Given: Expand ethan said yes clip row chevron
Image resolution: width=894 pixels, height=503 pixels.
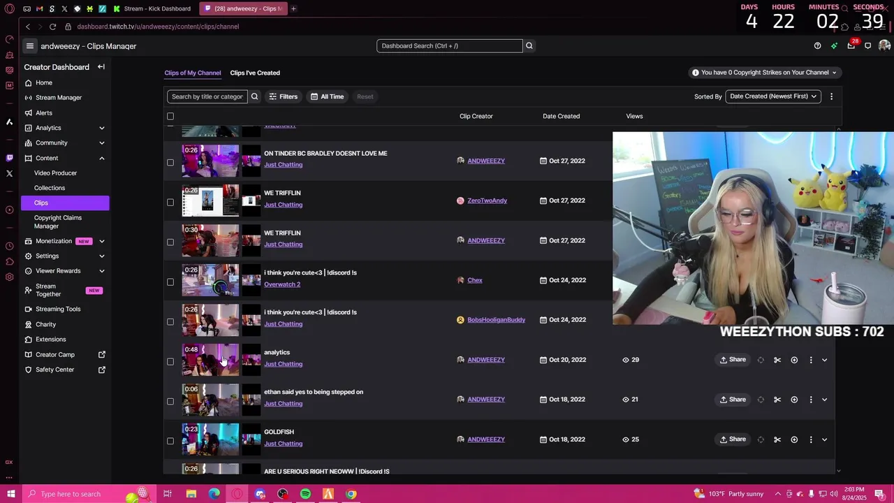Looking at the screenshot, I should [824, 400].
